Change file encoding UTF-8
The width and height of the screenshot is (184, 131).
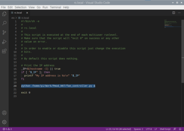coord(149,129)
